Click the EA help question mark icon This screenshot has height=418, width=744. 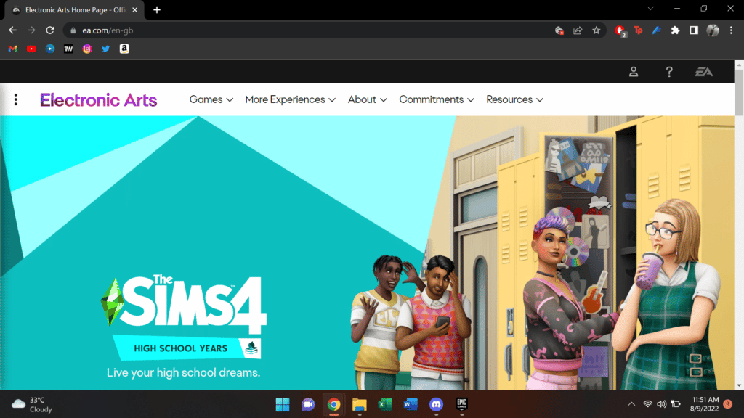pyautogui.click(x=669, y=71)
